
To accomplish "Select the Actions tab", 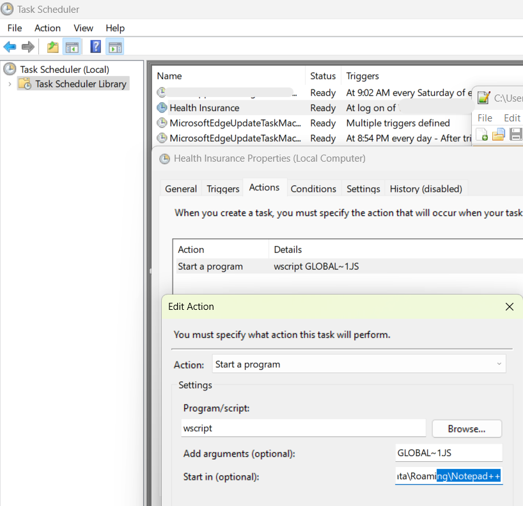I will [264, 187].
